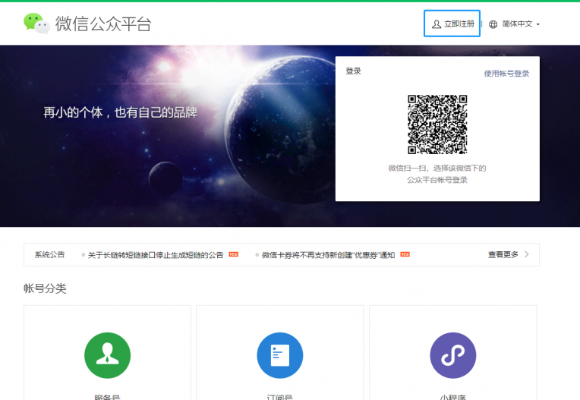Click the 立即注册 register button
Screen dimensions: 580x400
pos(452,24)
